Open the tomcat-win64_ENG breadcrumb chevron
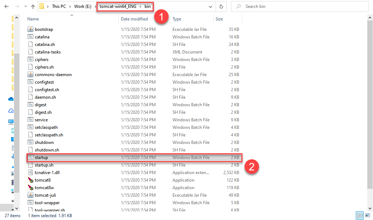The width and height of the screenshot is (373, 220). [140, 6]
